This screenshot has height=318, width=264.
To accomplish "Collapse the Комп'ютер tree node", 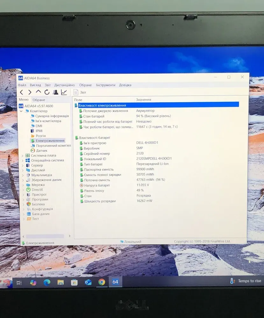I will [21, 111].
